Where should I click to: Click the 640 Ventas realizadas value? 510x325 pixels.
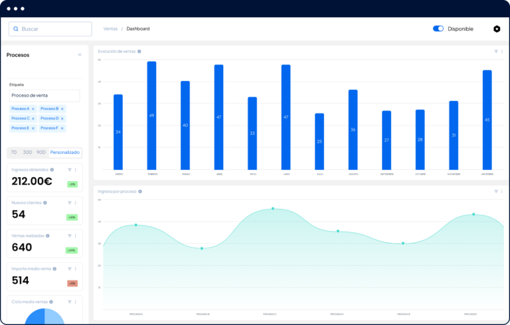pos(22,247)
